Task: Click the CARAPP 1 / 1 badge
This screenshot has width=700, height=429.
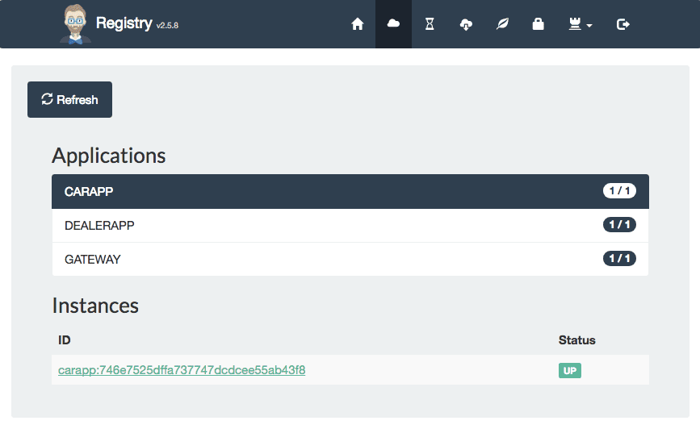Action: pyautogui.click(x=619, y=191)
